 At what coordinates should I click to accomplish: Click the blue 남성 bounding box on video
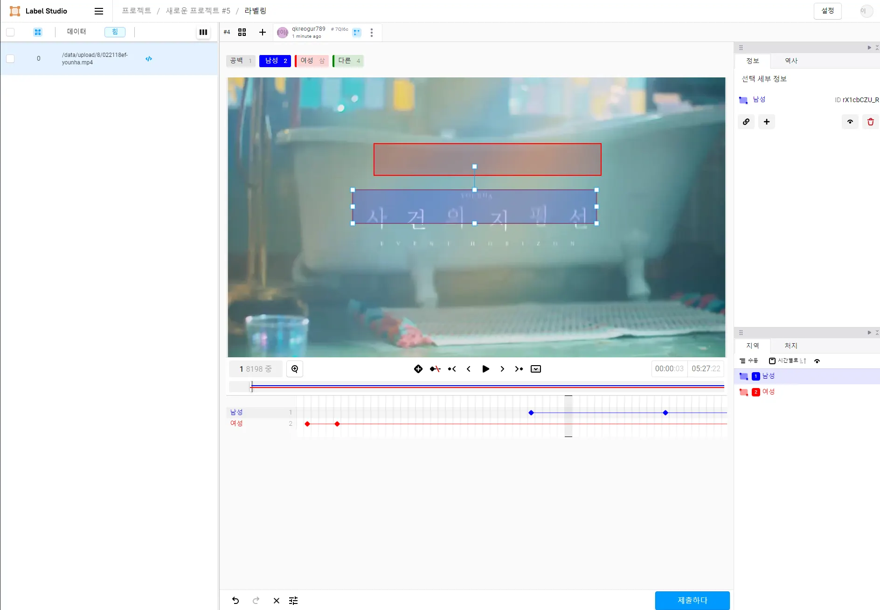coord(475,207)
